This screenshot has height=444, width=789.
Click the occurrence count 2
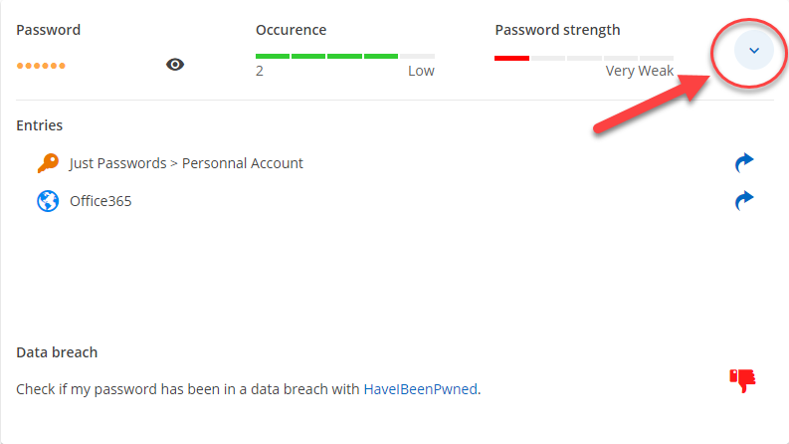(260, 72)
